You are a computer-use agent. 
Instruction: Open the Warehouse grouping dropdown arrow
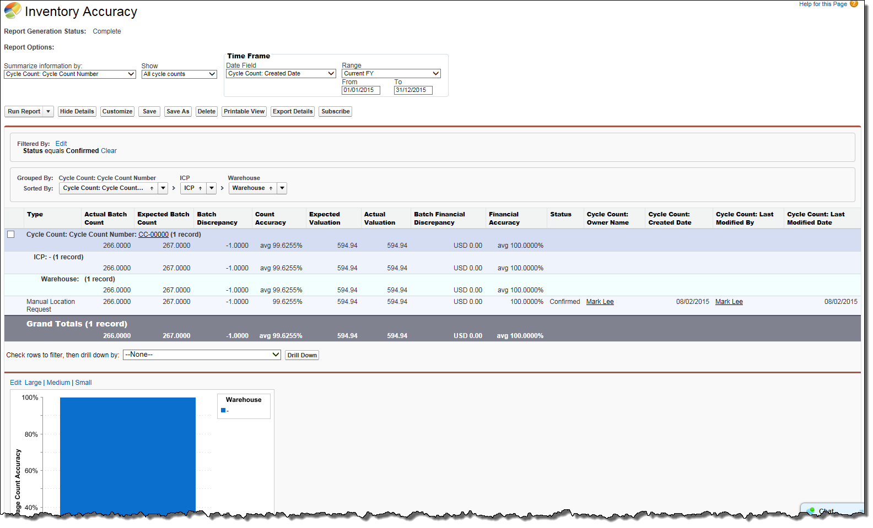coord(282,188)
